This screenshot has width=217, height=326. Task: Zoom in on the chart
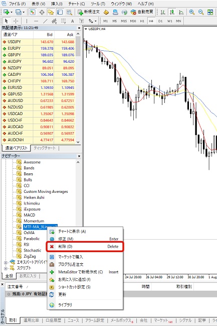click(x=191, y=12)
